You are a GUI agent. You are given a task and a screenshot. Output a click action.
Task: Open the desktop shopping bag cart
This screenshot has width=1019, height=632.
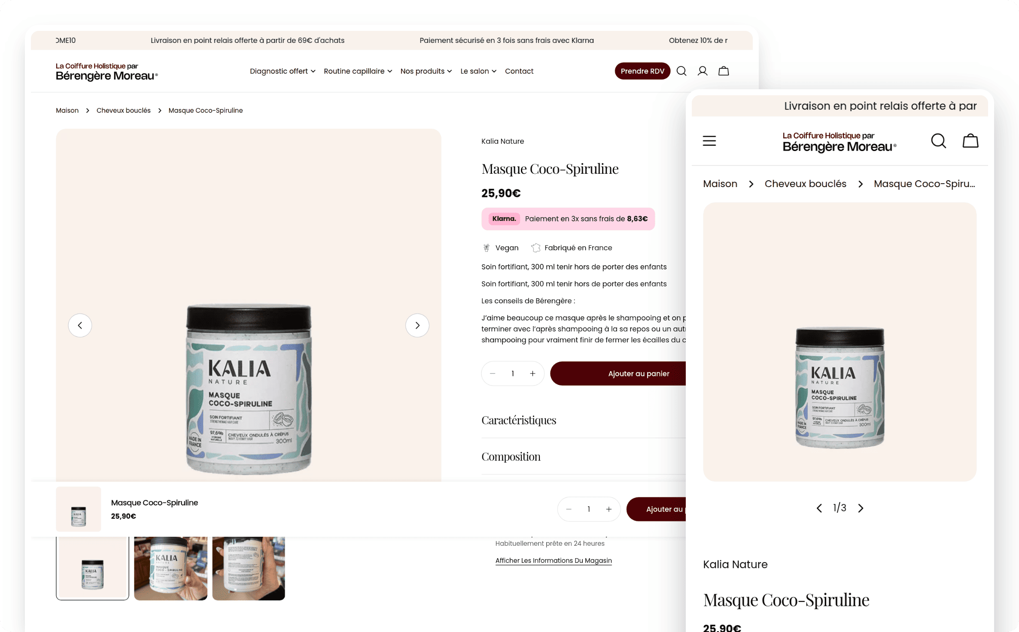tap(724, 71)
